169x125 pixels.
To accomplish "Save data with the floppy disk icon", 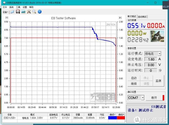I will pos(18,12).
